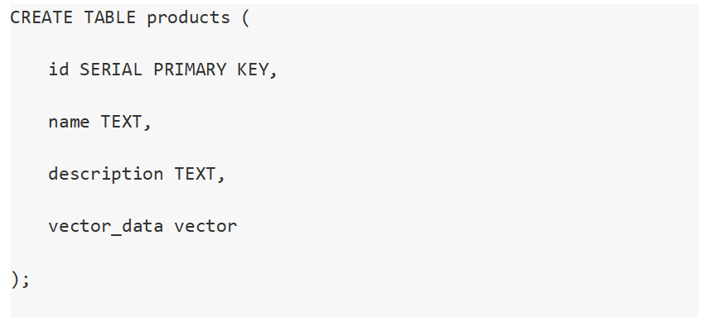The height and width of the screenshot is (327, 705).
Task: Click TEXT type on the description line
Action: point(195,174)
